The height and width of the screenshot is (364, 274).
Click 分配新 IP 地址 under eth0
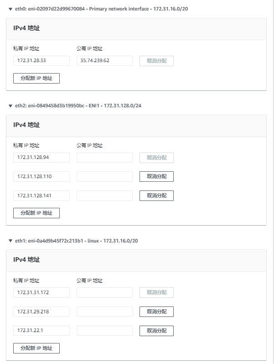coord(36,78)
